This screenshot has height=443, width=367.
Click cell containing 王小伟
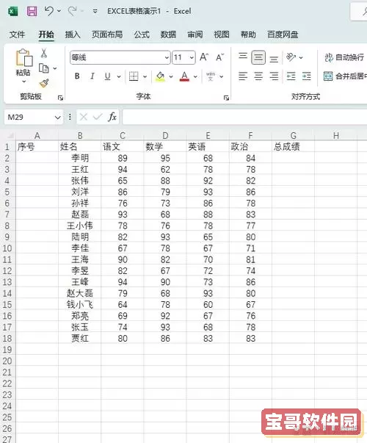coord(79,226)
